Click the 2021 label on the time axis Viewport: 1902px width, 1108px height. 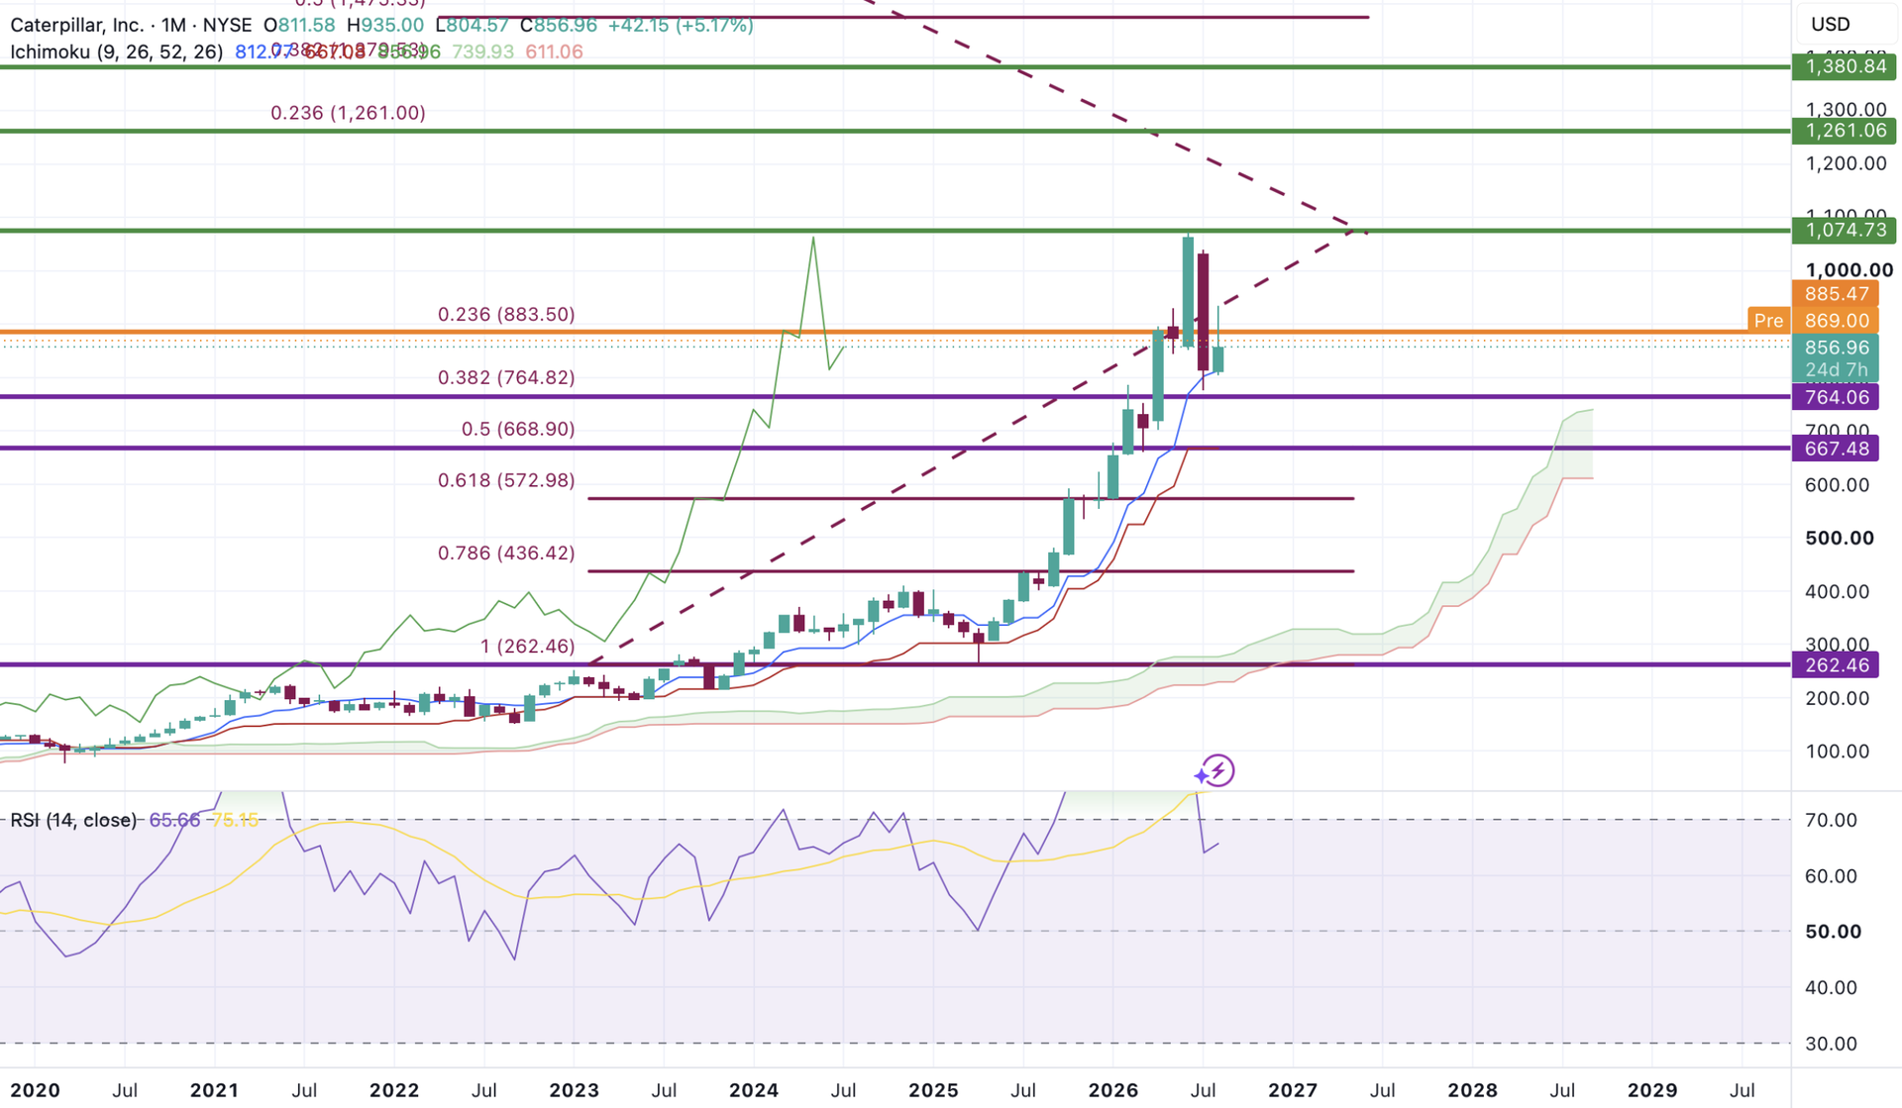214,1090
